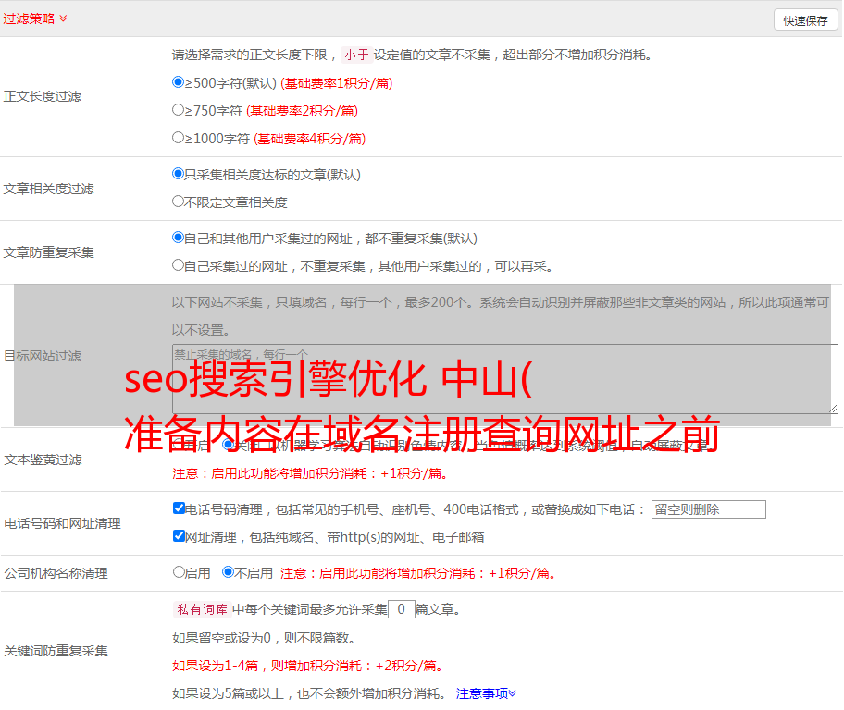This screenshot has height=710, width=844.
Task: Collapse the 过滤策略 section header
Action: tap(35, 18)
